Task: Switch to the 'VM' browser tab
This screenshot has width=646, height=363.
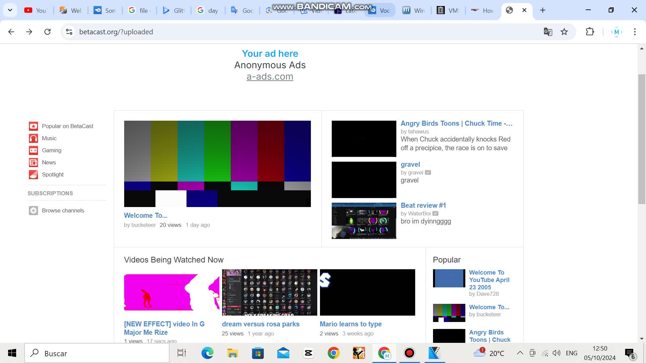Action: click(448, 10)
